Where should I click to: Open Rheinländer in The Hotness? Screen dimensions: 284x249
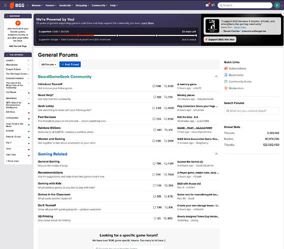coord(12,65)
